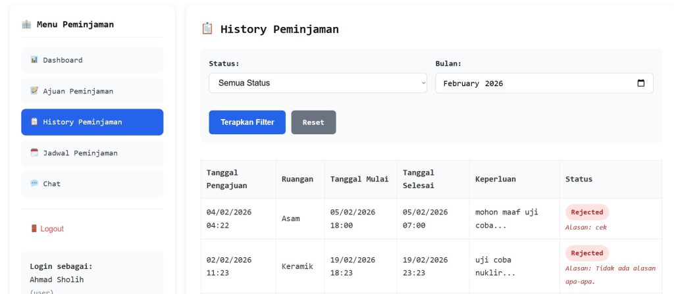The image size is (674, 294).
Task: Click the building icon beside Menu Peminjaman
Action: pyautogui.click(x=26, y=24)
